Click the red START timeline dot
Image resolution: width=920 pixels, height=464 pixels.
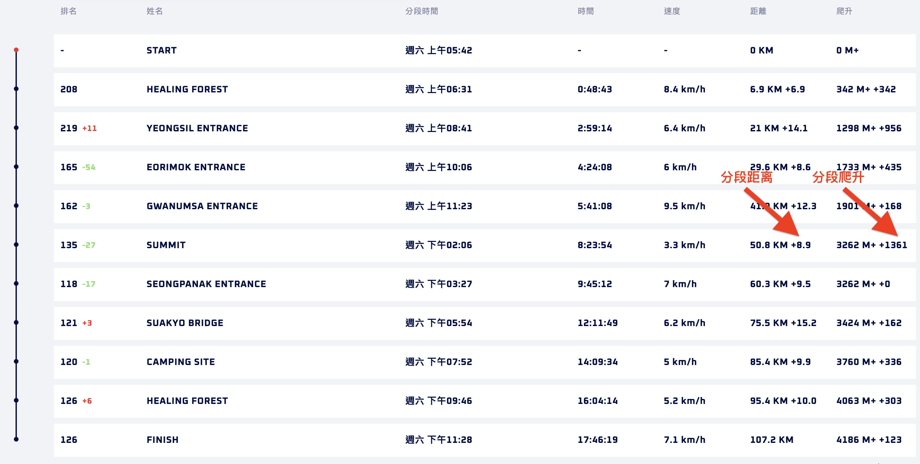(16, 50)
